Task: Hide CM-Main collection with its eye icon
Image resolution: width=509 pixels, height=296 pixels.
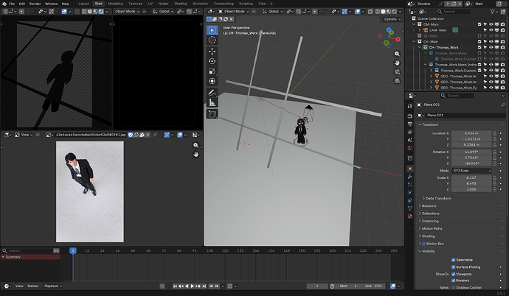Action: click(491, 24)
